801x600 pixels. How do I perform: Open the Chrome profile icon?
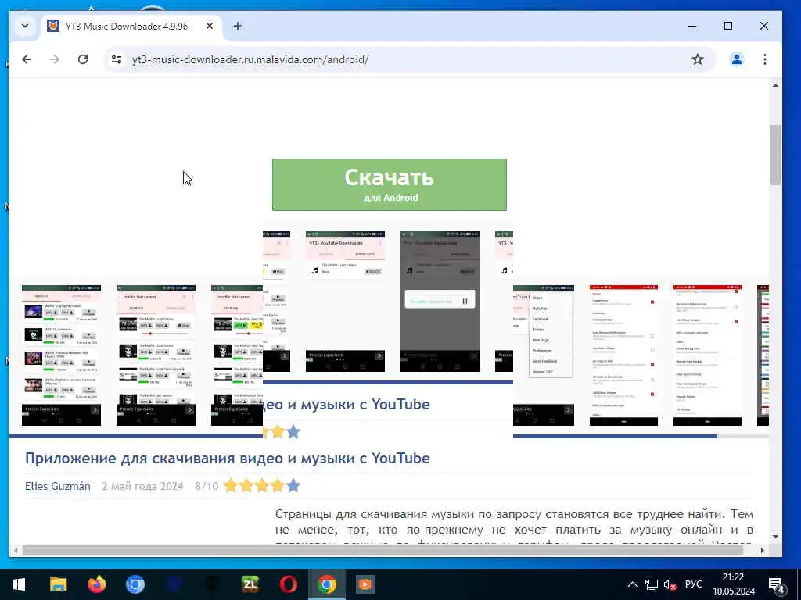click(x=737, y=59)
